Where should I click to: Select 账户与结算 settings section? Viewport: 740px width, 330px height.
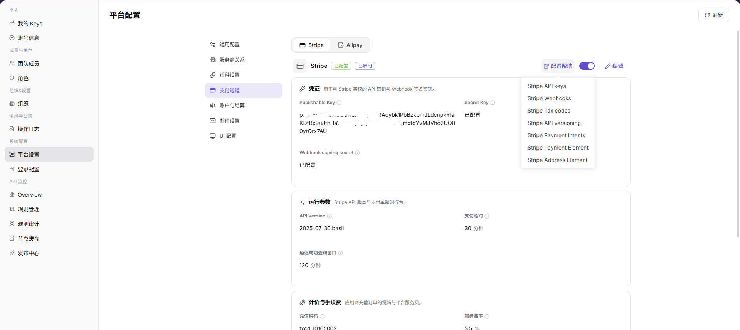point(244,105)
